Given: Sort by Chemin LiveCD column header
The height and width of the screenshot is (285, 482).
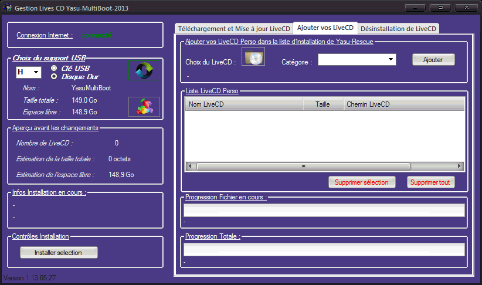Looking at the screenshot, I should coord(404,104).
